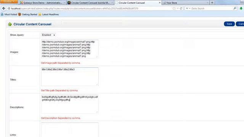Click into the Titles textarea
This screenshot has height=137, width=244.
point(70,76)
